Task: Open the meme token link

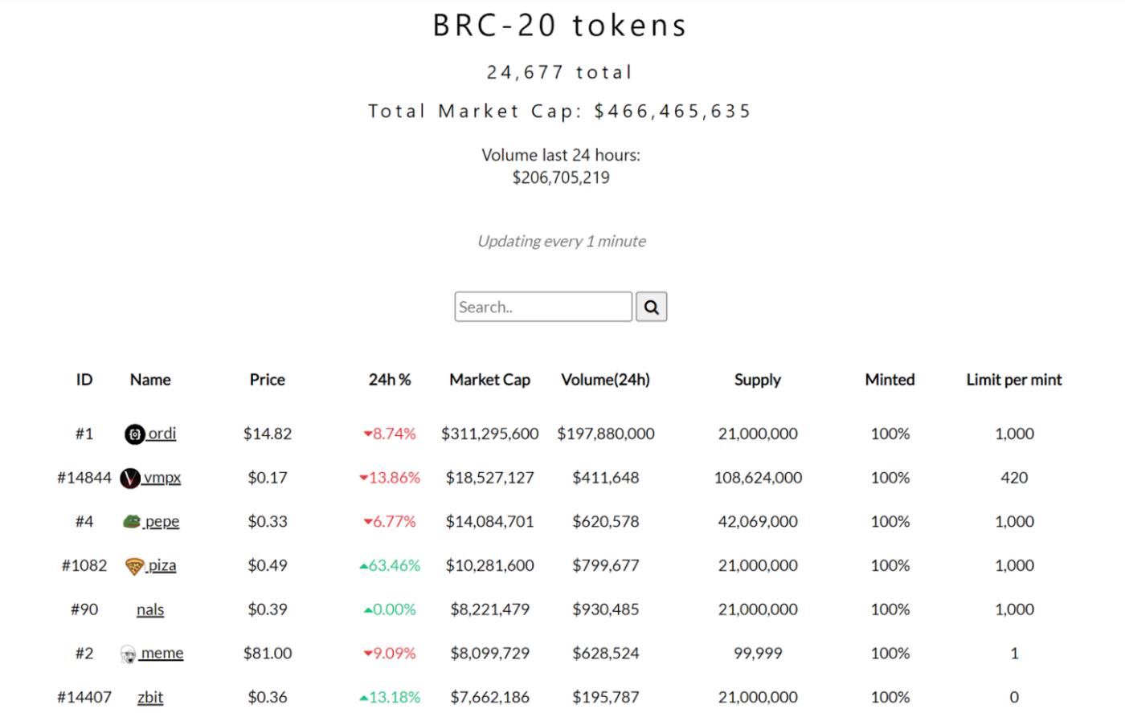Action: [162, 654]
